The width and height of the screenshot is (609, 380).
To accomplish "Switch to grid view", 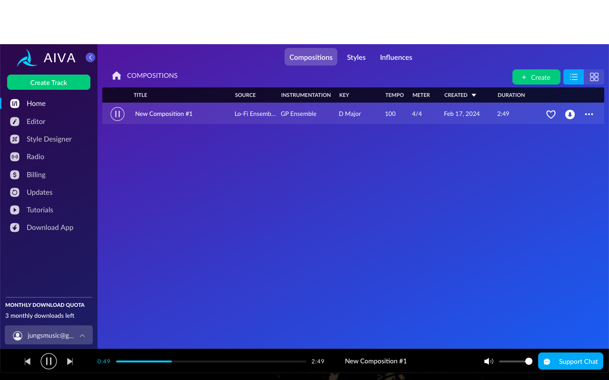I will [x=594, y=77].
